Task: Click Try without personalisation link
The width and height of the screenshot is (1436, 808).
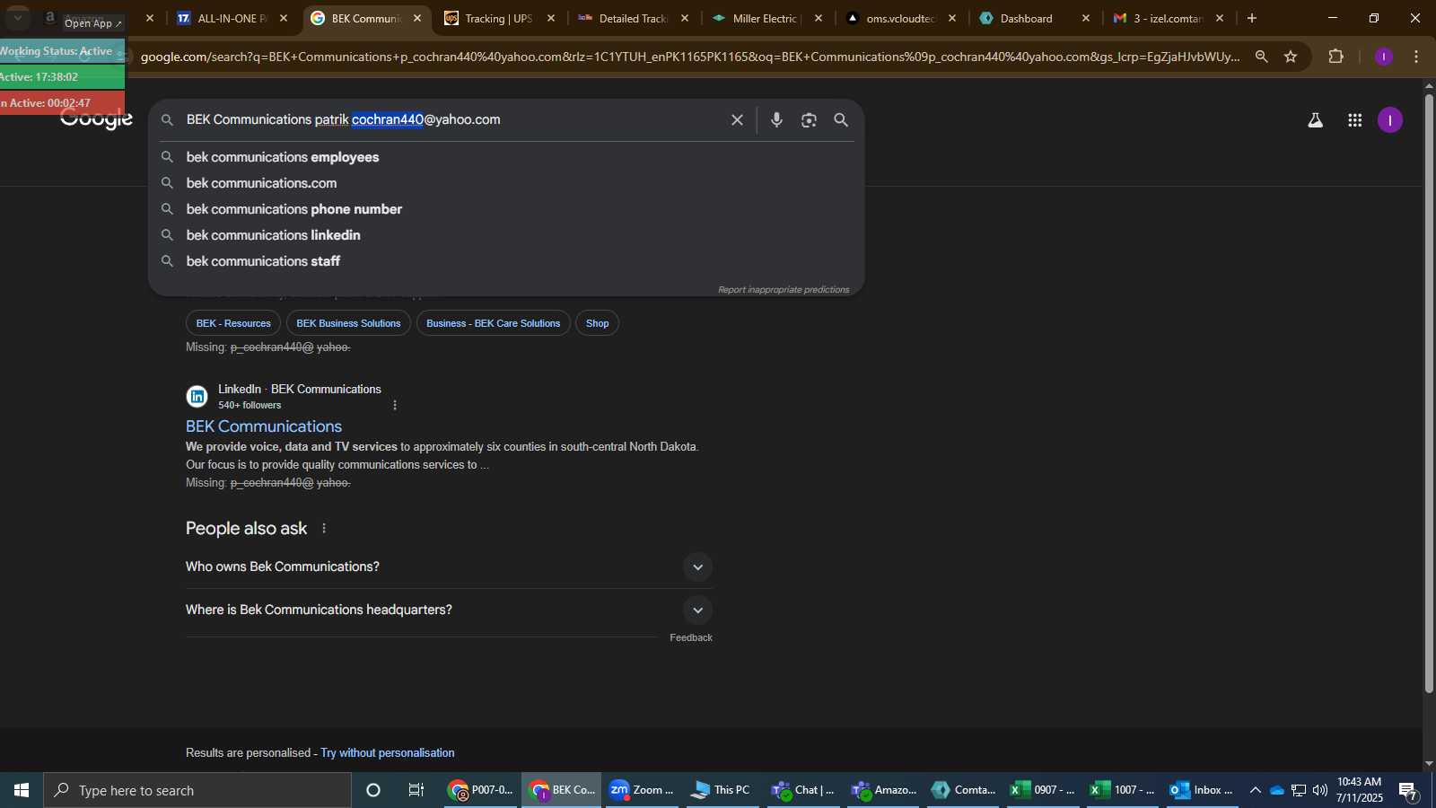Action: click(x=388, y=752)
